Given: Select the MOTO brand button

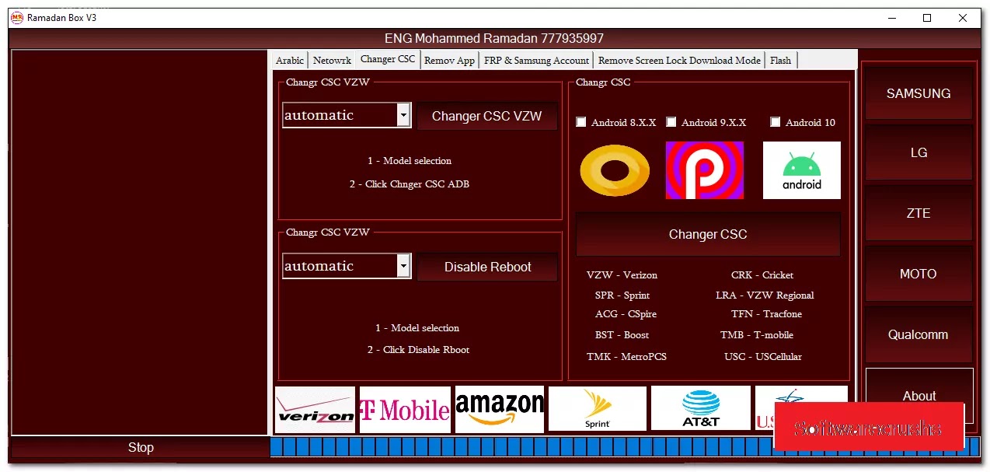Looking at the screenshot, I should click(x=919, y=274).
